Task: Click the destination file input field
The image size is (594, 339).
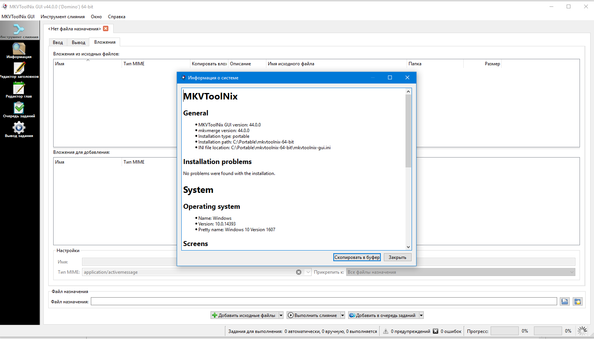Action: [x=323, y=301]
